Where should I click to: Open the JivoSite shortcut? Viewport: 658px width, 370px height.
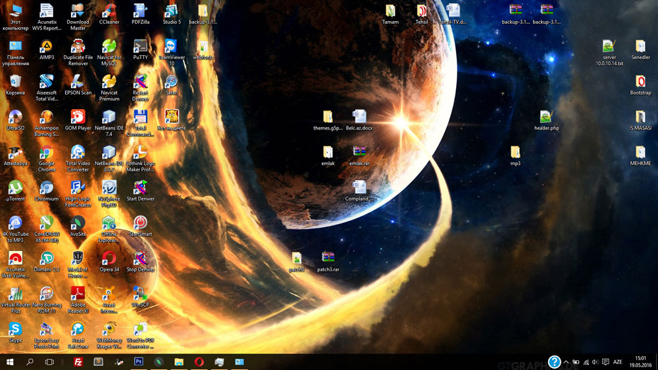(x=78, y=226)
